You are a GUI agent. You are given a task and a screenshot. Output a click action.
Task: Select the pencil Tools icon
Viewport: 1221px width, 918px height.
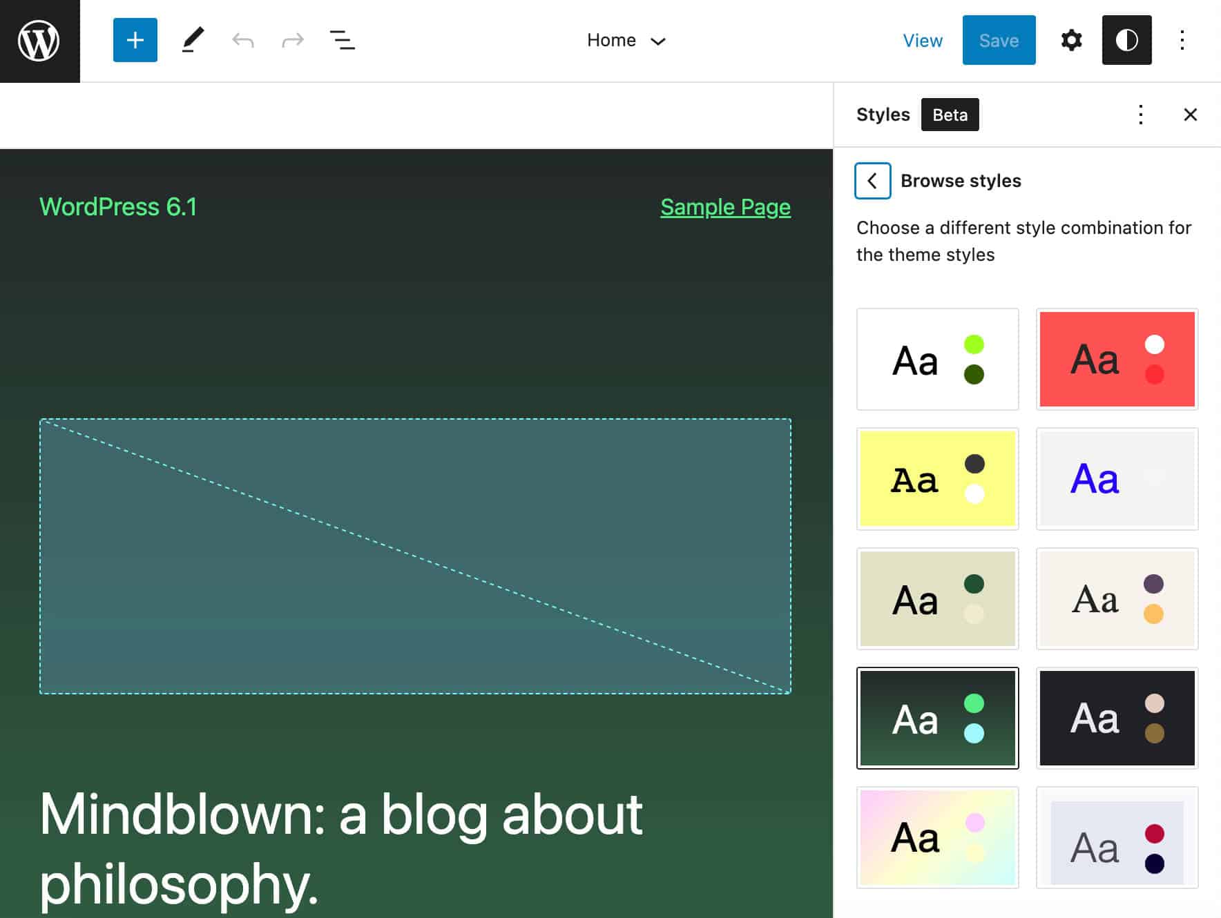(193, 40)
